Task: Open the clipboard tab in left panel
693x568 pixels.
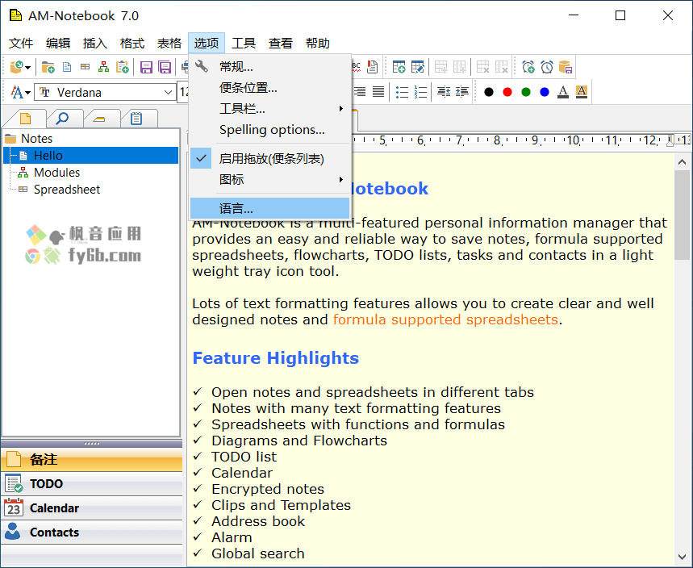Action: tap(136, 119)
